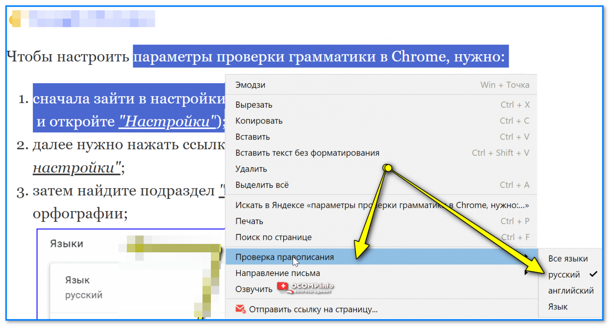Select 'Удалить' from the context menu
Viewport: 609px width, 326px height.
click(x=381, y=169)
